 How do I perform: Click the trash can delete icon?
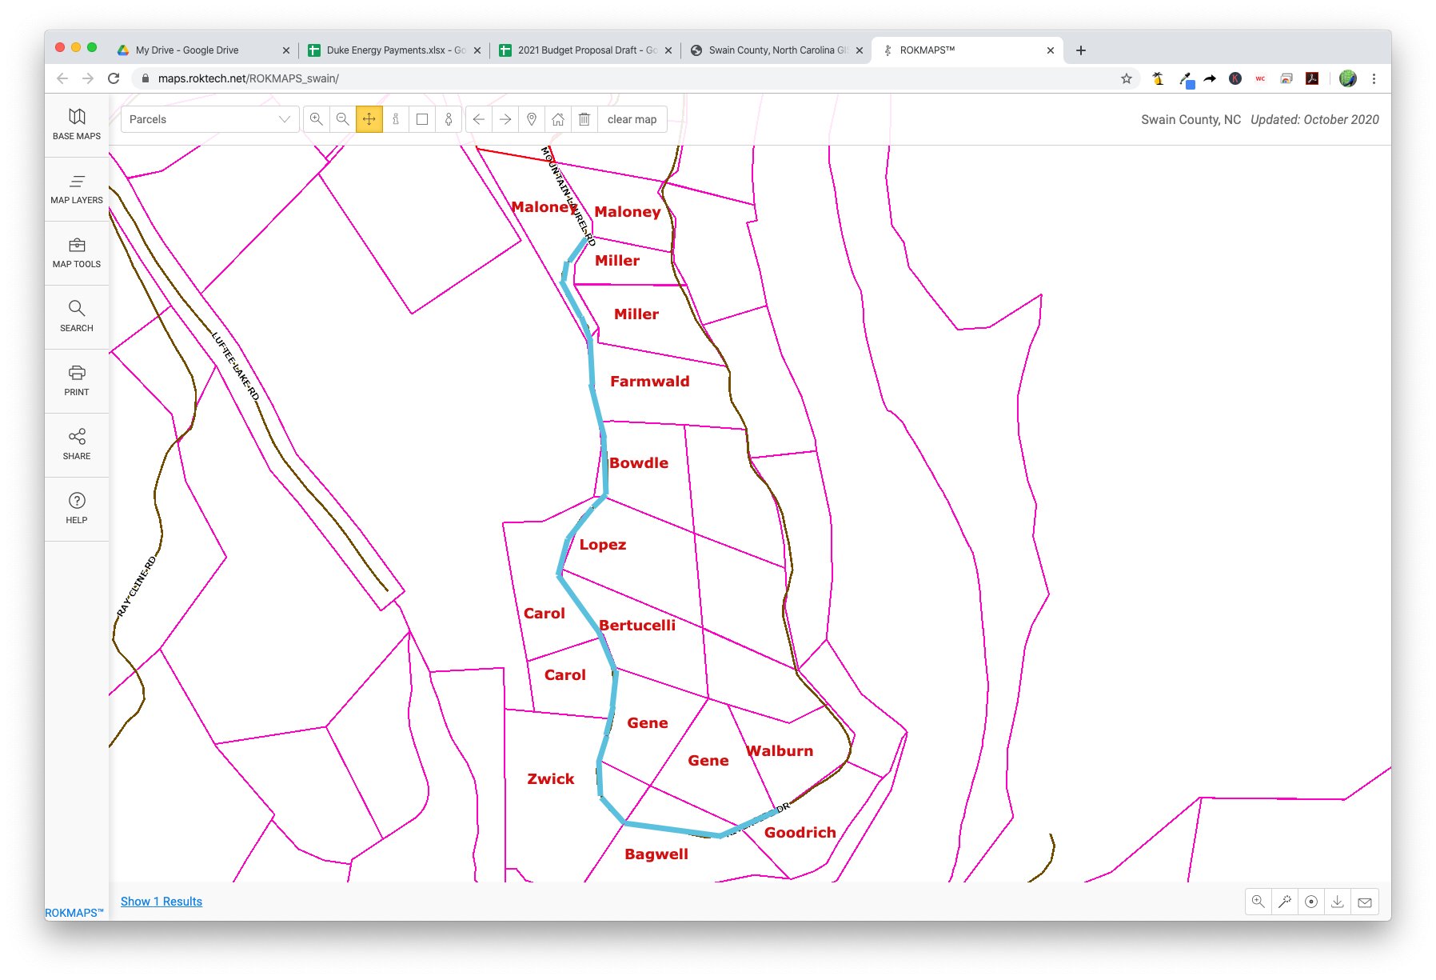584,119
